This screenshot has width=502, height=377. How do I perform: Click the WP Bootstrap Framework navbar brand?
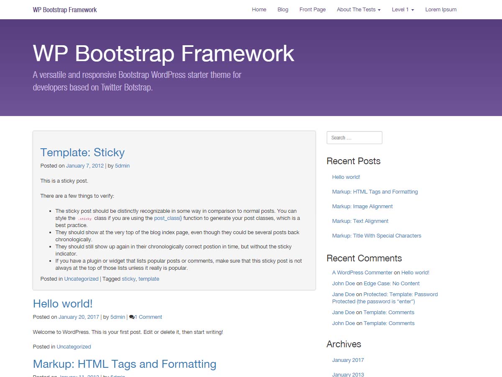[x=65, y=10]
